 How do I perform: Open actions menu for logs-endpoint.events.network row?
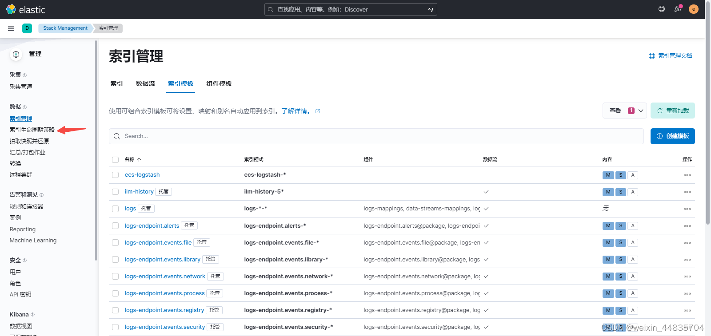coord(687,277)
